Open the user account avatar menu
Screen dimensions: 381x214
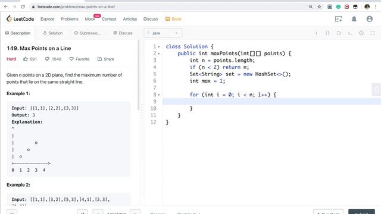coord(370,19)
